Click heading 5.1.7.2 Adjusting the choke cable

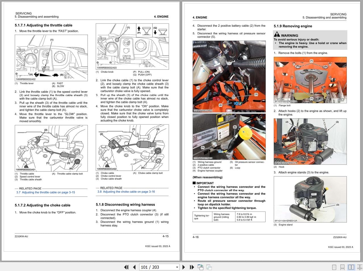[x=42, y=205]
